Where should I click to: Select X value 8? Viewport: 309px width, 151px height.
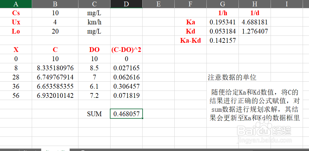(16, 68)
